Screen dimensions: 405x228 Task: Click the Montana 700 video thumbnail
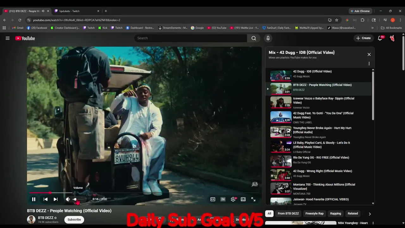pyautogui.click(x=281, y=188)
